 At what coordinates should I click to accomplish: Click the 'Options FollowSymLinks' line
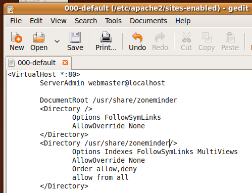[117, 117]
